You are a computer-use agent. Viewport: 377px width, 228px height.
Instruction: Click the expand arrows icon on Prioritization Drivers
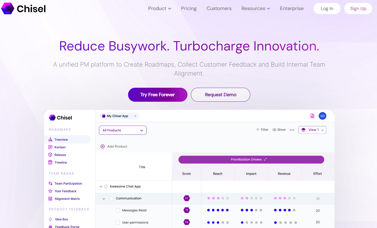(265, 159)
